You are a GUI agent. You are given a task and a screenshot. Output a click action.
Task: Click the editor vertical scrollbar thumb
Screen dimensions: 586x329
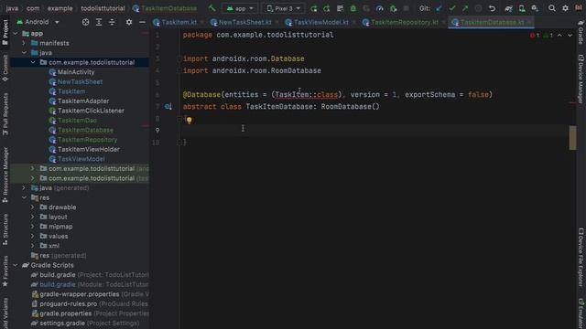click(572, 138)
